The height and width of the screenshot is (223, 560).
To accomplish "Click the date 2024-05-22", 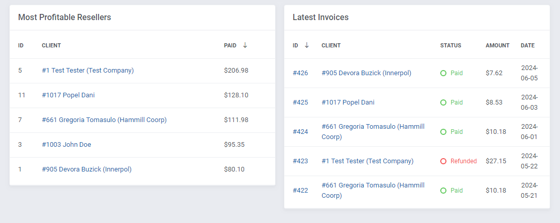I will [x=529, y=161].
